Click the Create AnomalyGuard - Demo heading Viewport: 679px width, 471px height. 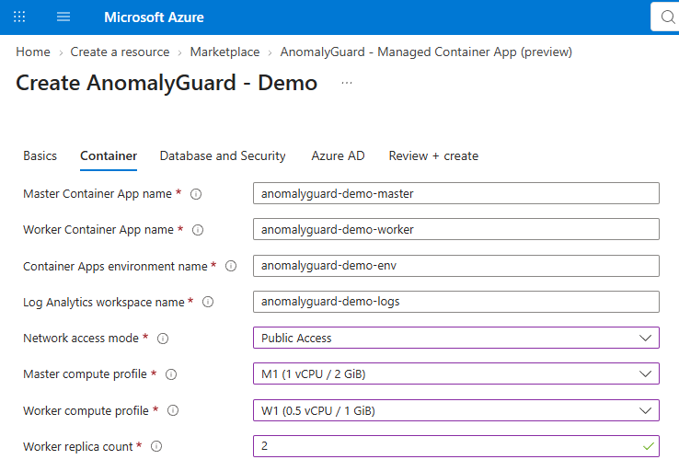point(167,83)
